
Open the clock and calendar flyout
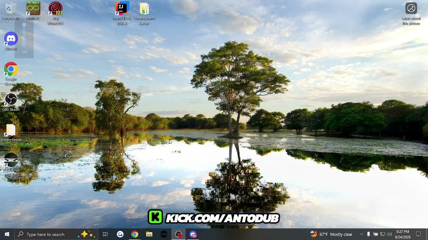tap(403, 234)
